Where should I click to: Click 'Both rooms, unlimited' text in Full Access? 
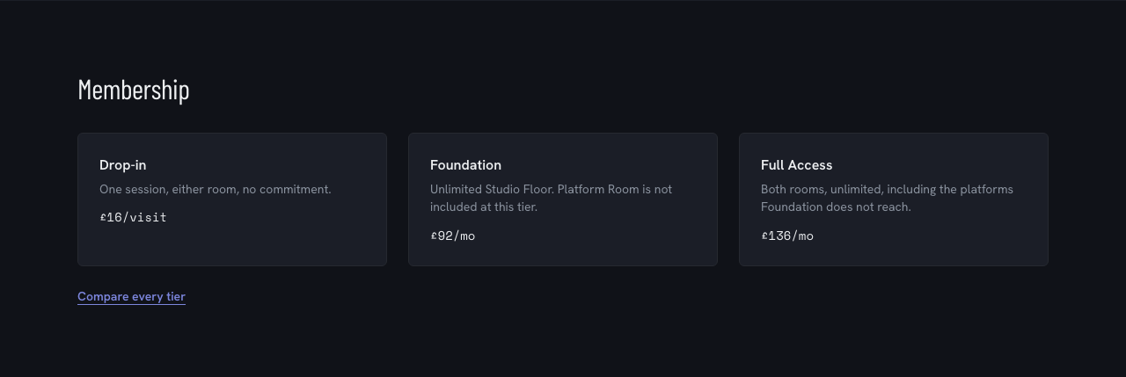point(822,190)
